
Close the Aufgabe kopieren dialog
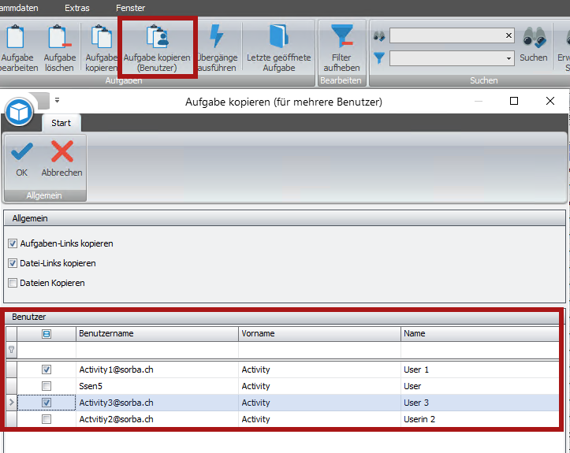click(x=550, y=101)
